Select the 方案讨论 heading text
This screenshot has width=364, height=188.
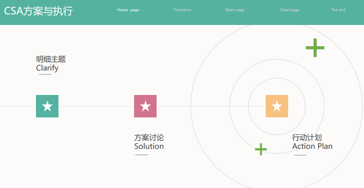(149, 138)
